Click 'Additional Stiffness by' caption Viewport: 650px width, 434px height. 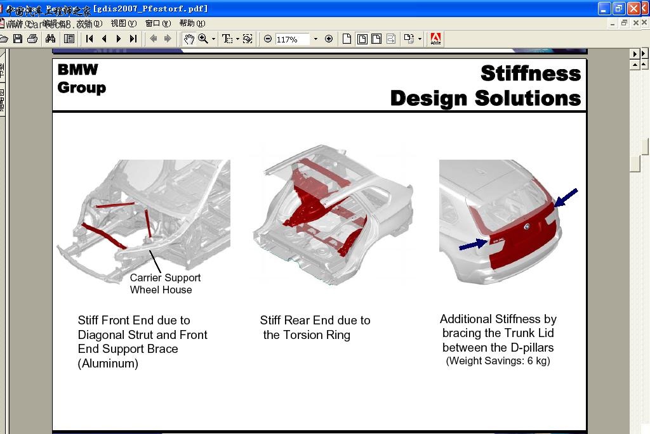tap(498, 319)
